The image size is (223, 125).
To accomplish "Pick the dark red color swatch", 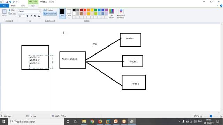I will pyautogui.click(x=81, y=10).
